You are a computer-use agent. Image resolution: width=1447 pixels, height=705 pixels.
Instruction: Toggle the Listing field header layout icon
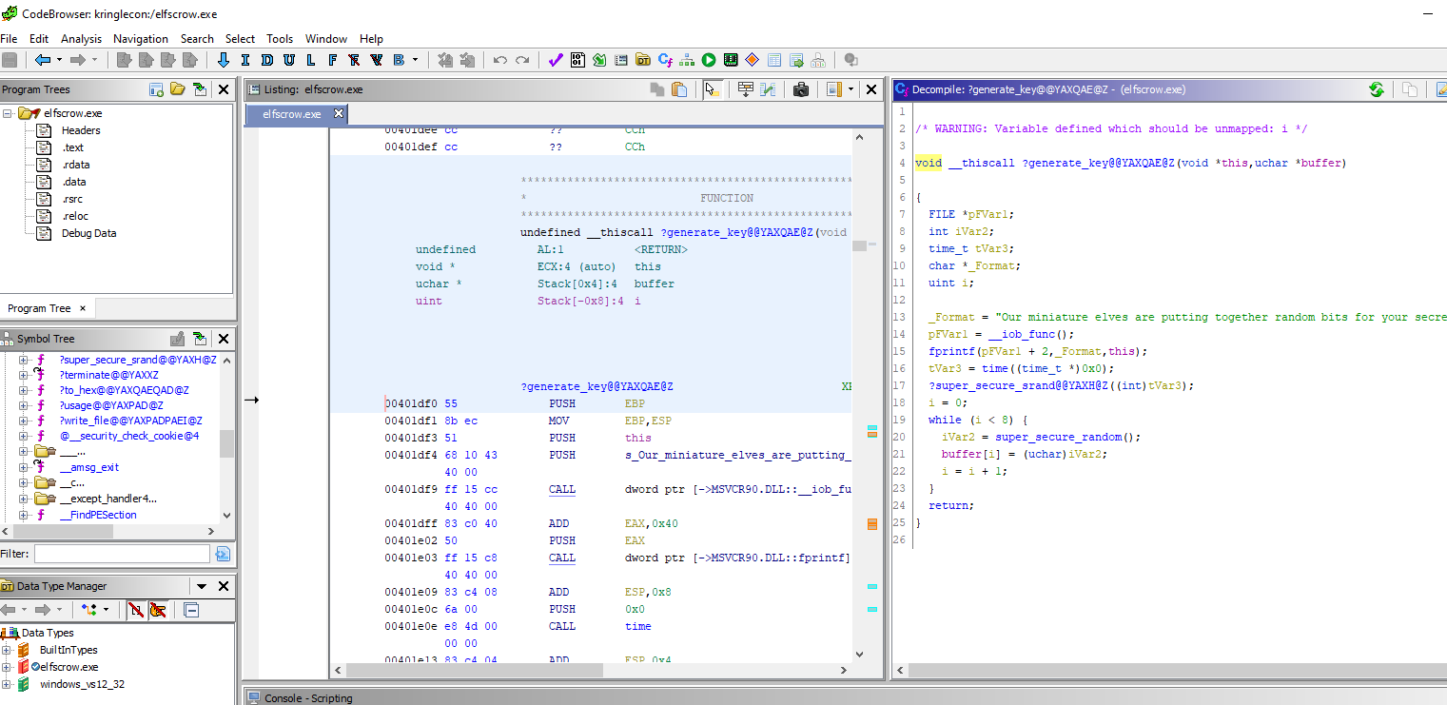(x=746, y=89)
